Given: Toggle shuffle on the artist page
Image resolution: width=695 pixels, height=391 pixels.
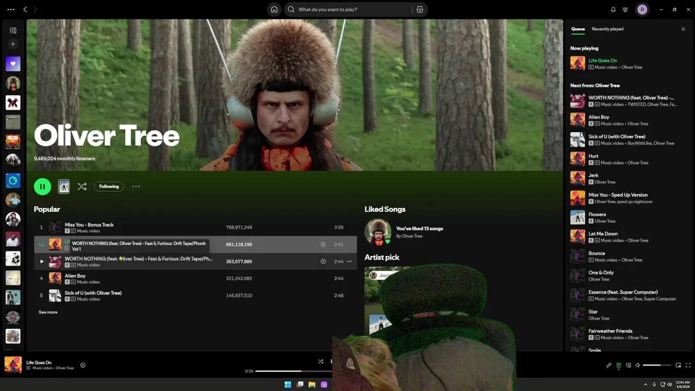Looking at the screenshot, I should pyautogui.click(x=82, y=186).
